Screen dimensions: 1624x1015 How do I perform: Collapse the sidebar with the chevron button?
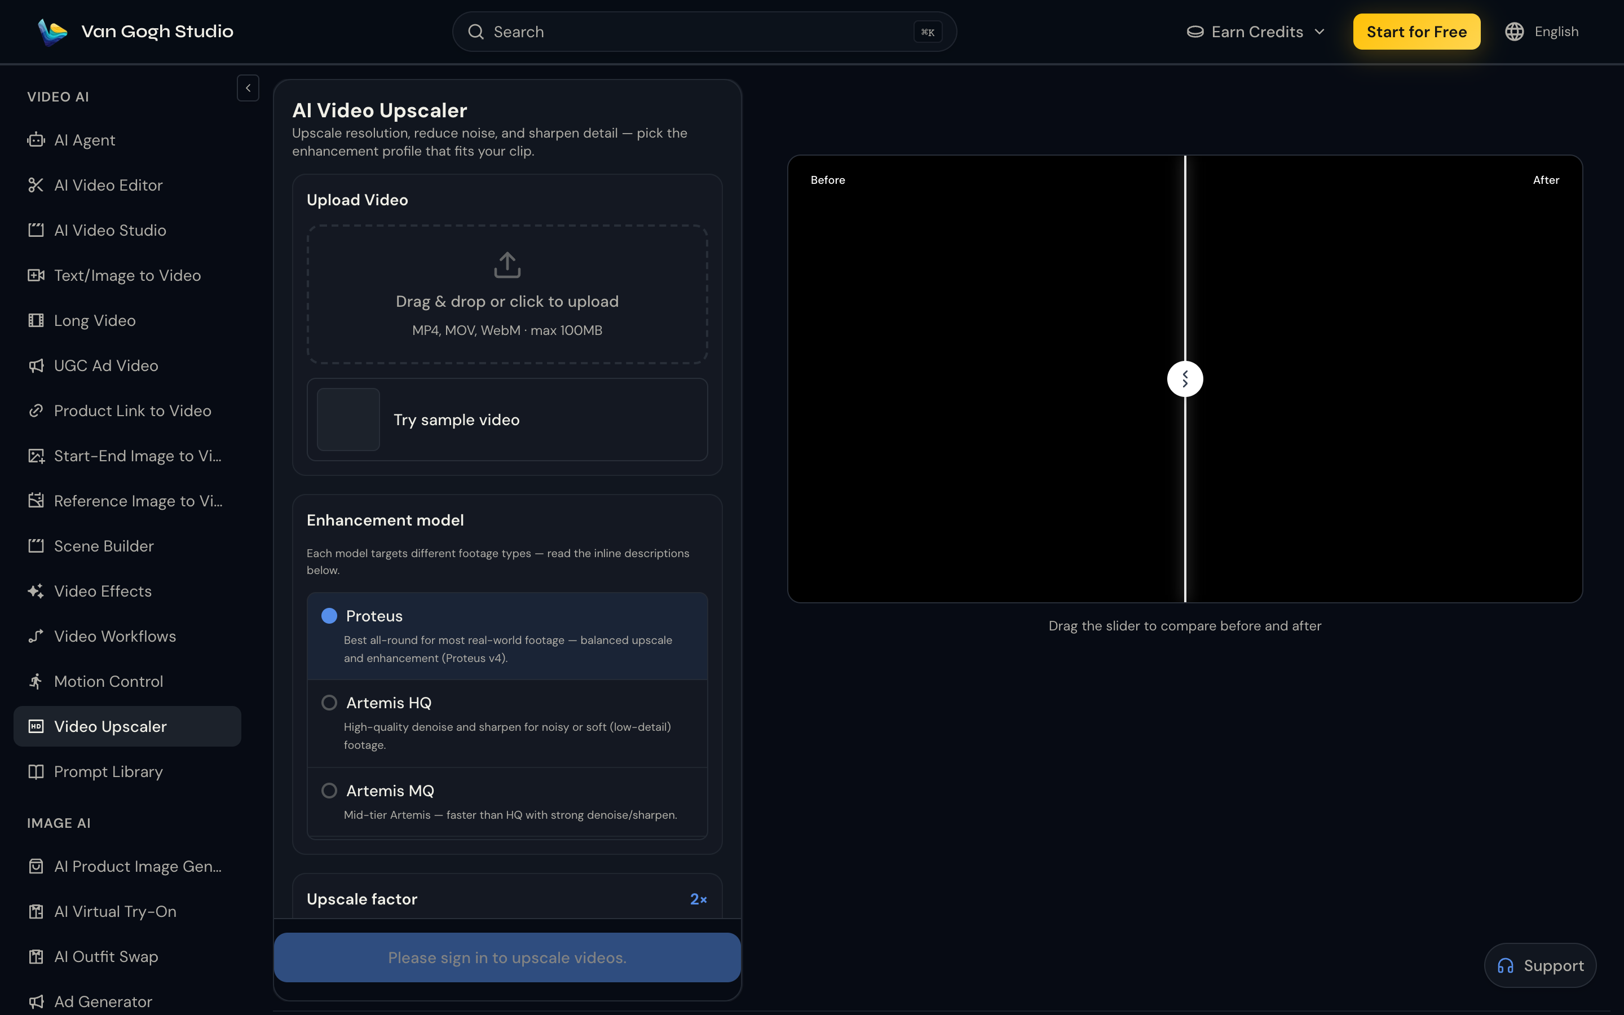pyautogui.click(x=248, y=88)
